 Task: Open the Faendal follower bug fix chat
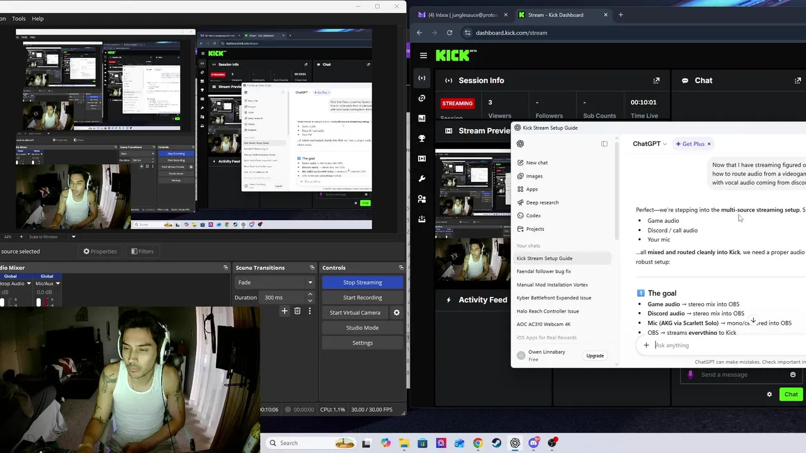(x=543, y=271)
